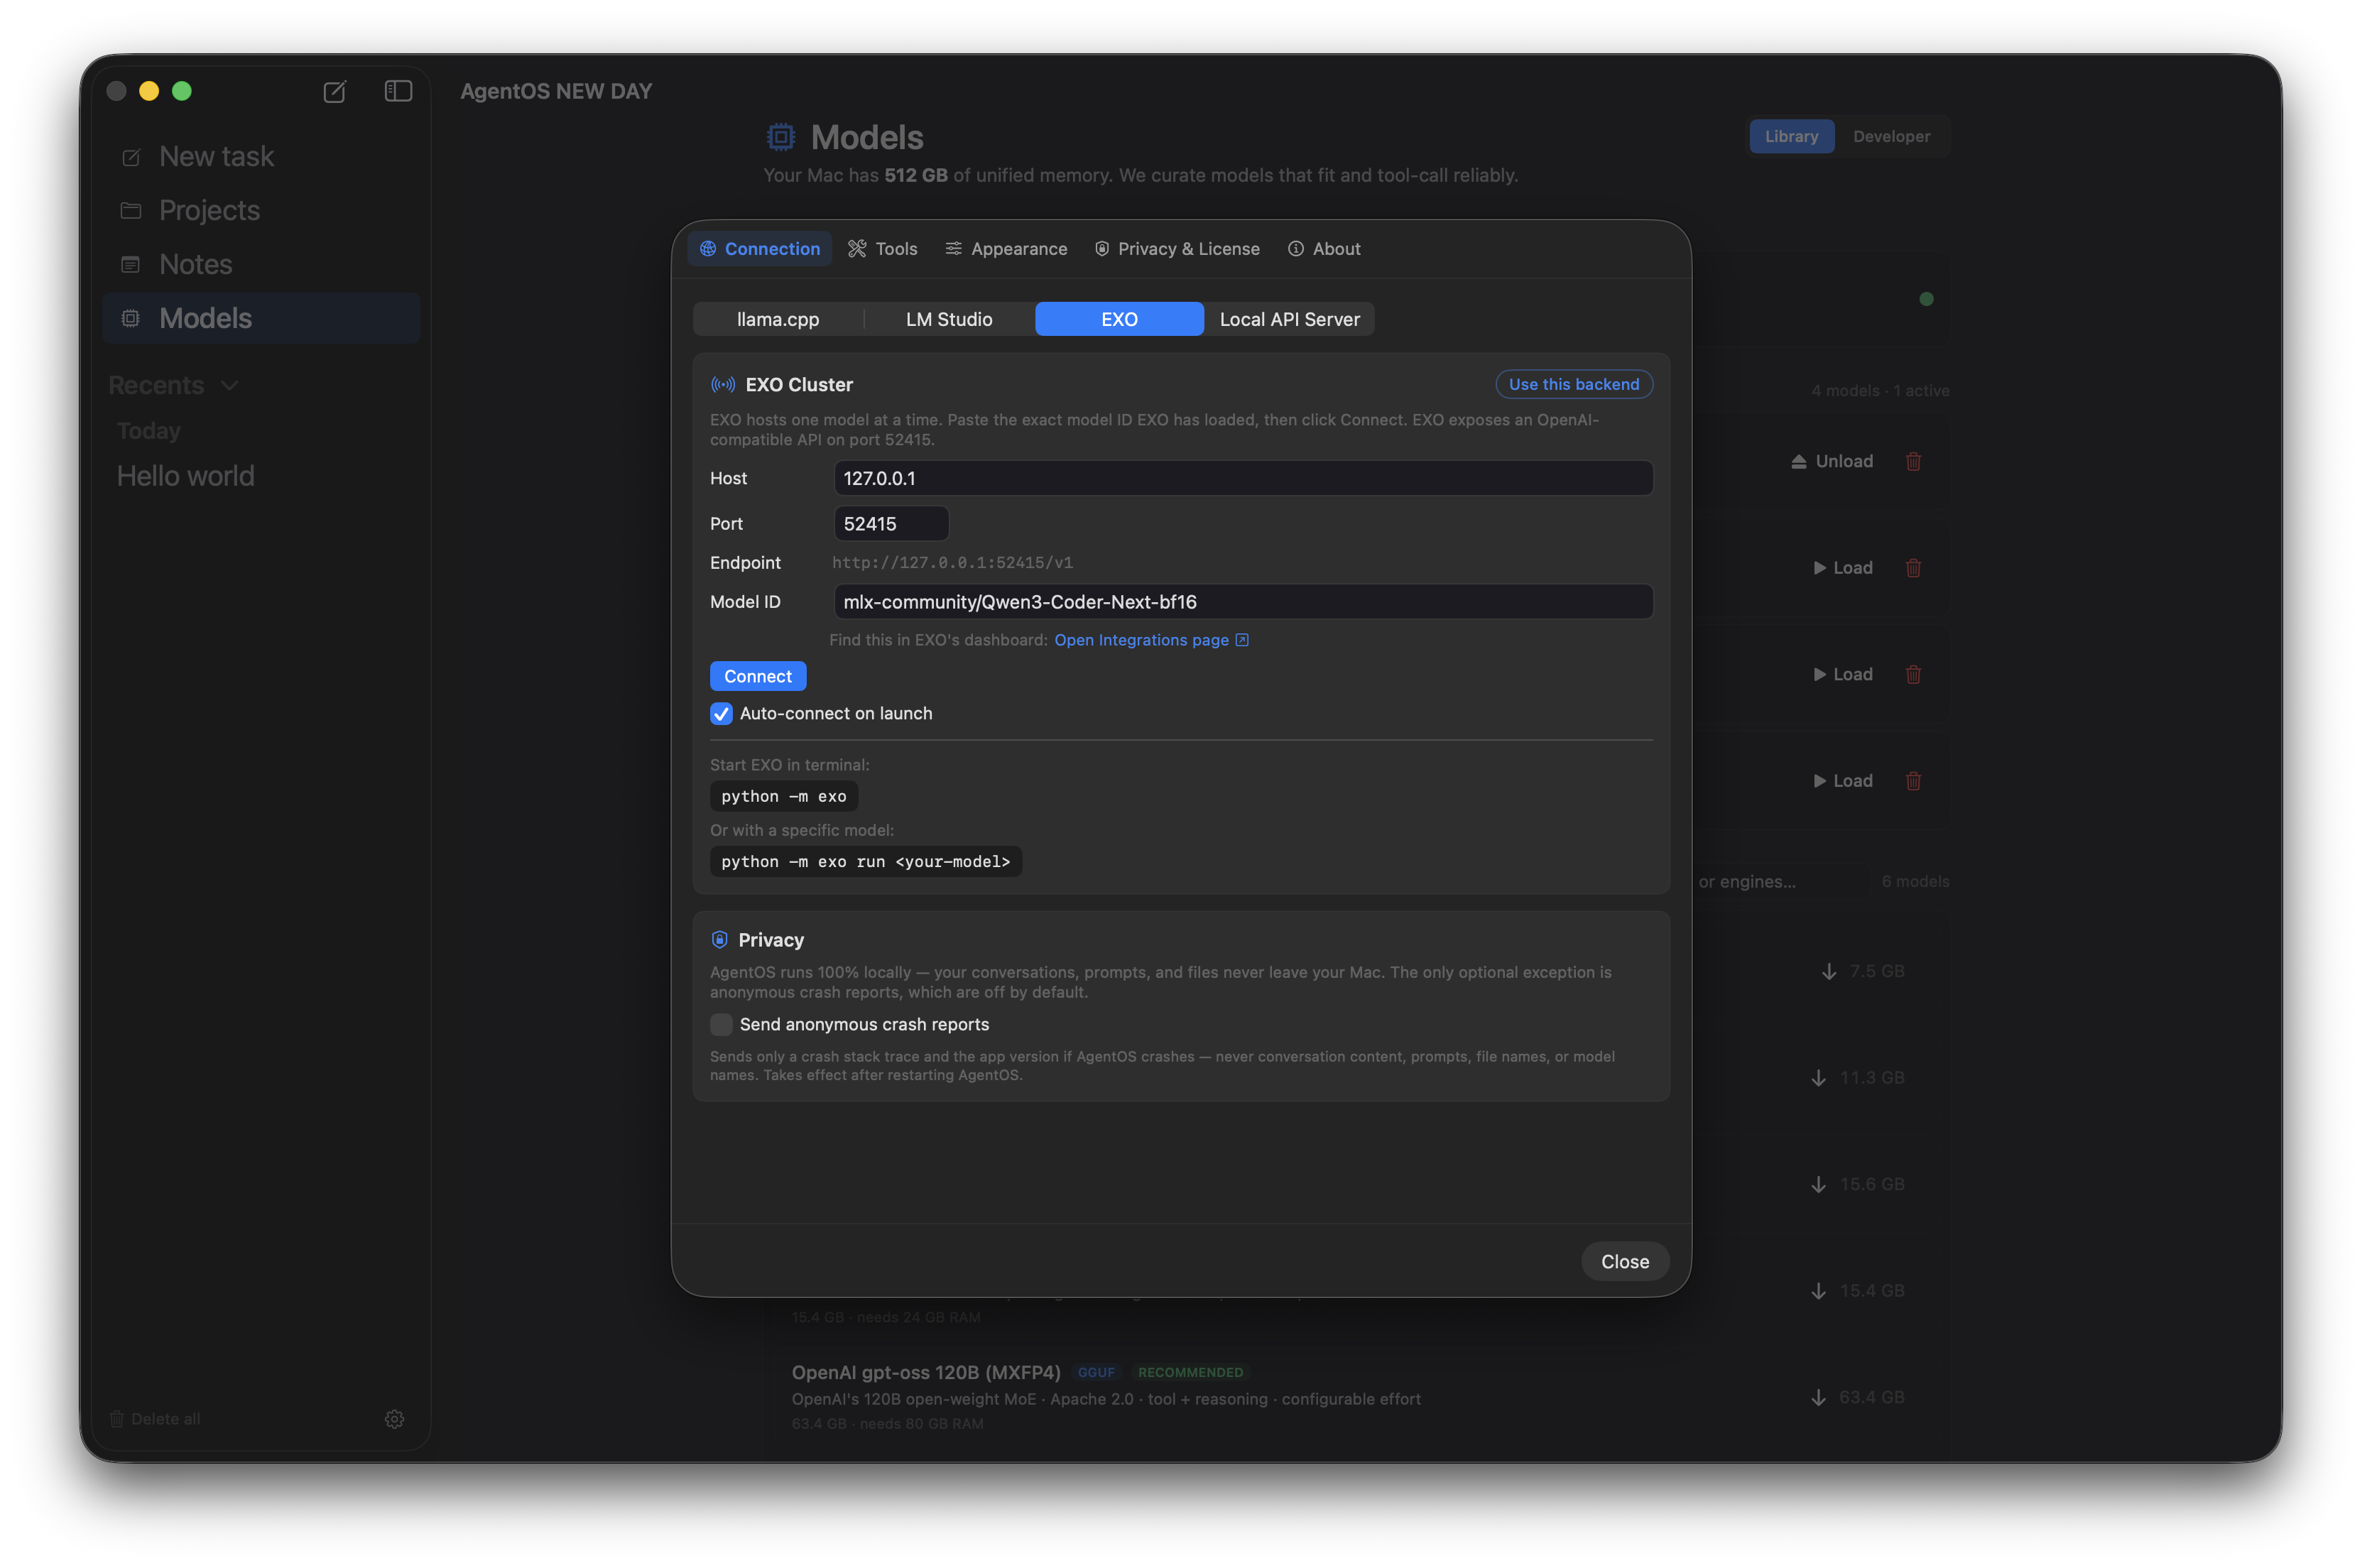
Task: Open Notes in sidebar
Action: (261, 264)
